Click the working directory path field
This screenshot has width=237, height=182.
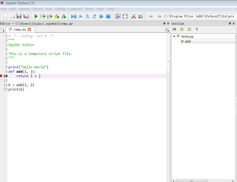pos(200,16)
